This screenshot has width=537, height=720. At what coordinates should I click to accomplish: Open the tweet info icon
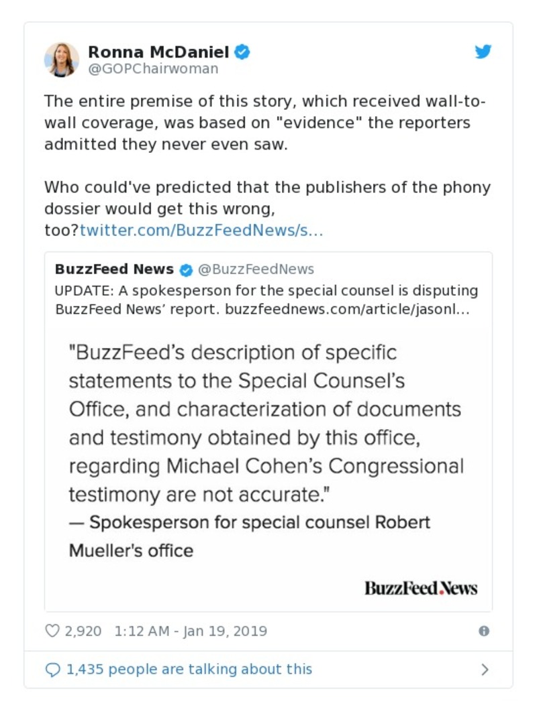pyautogui.click(x=484, y=631)
